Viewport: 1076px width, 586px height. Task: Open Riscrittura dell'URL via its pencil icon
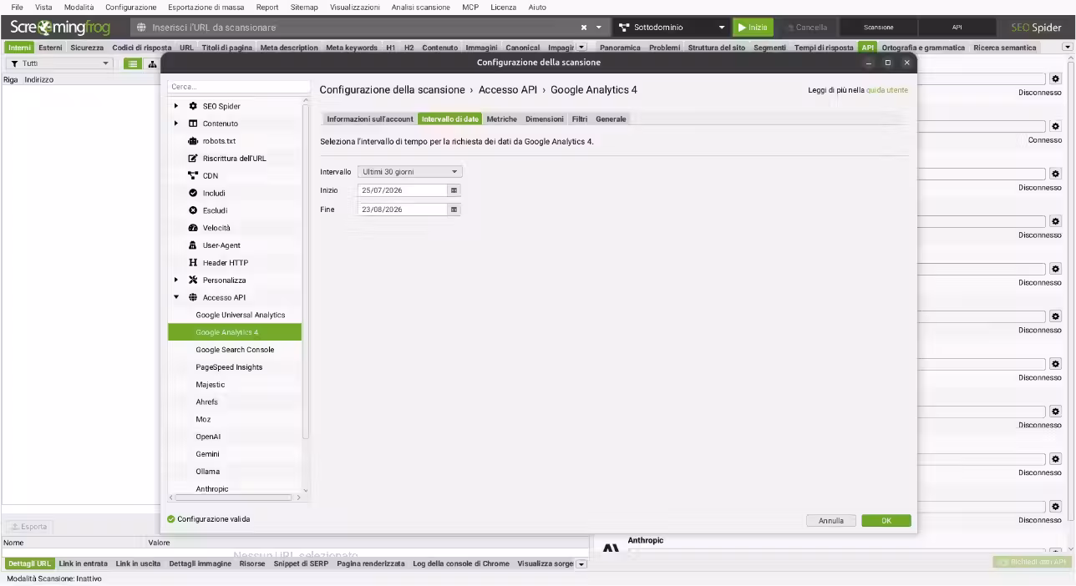pos(193,159)
